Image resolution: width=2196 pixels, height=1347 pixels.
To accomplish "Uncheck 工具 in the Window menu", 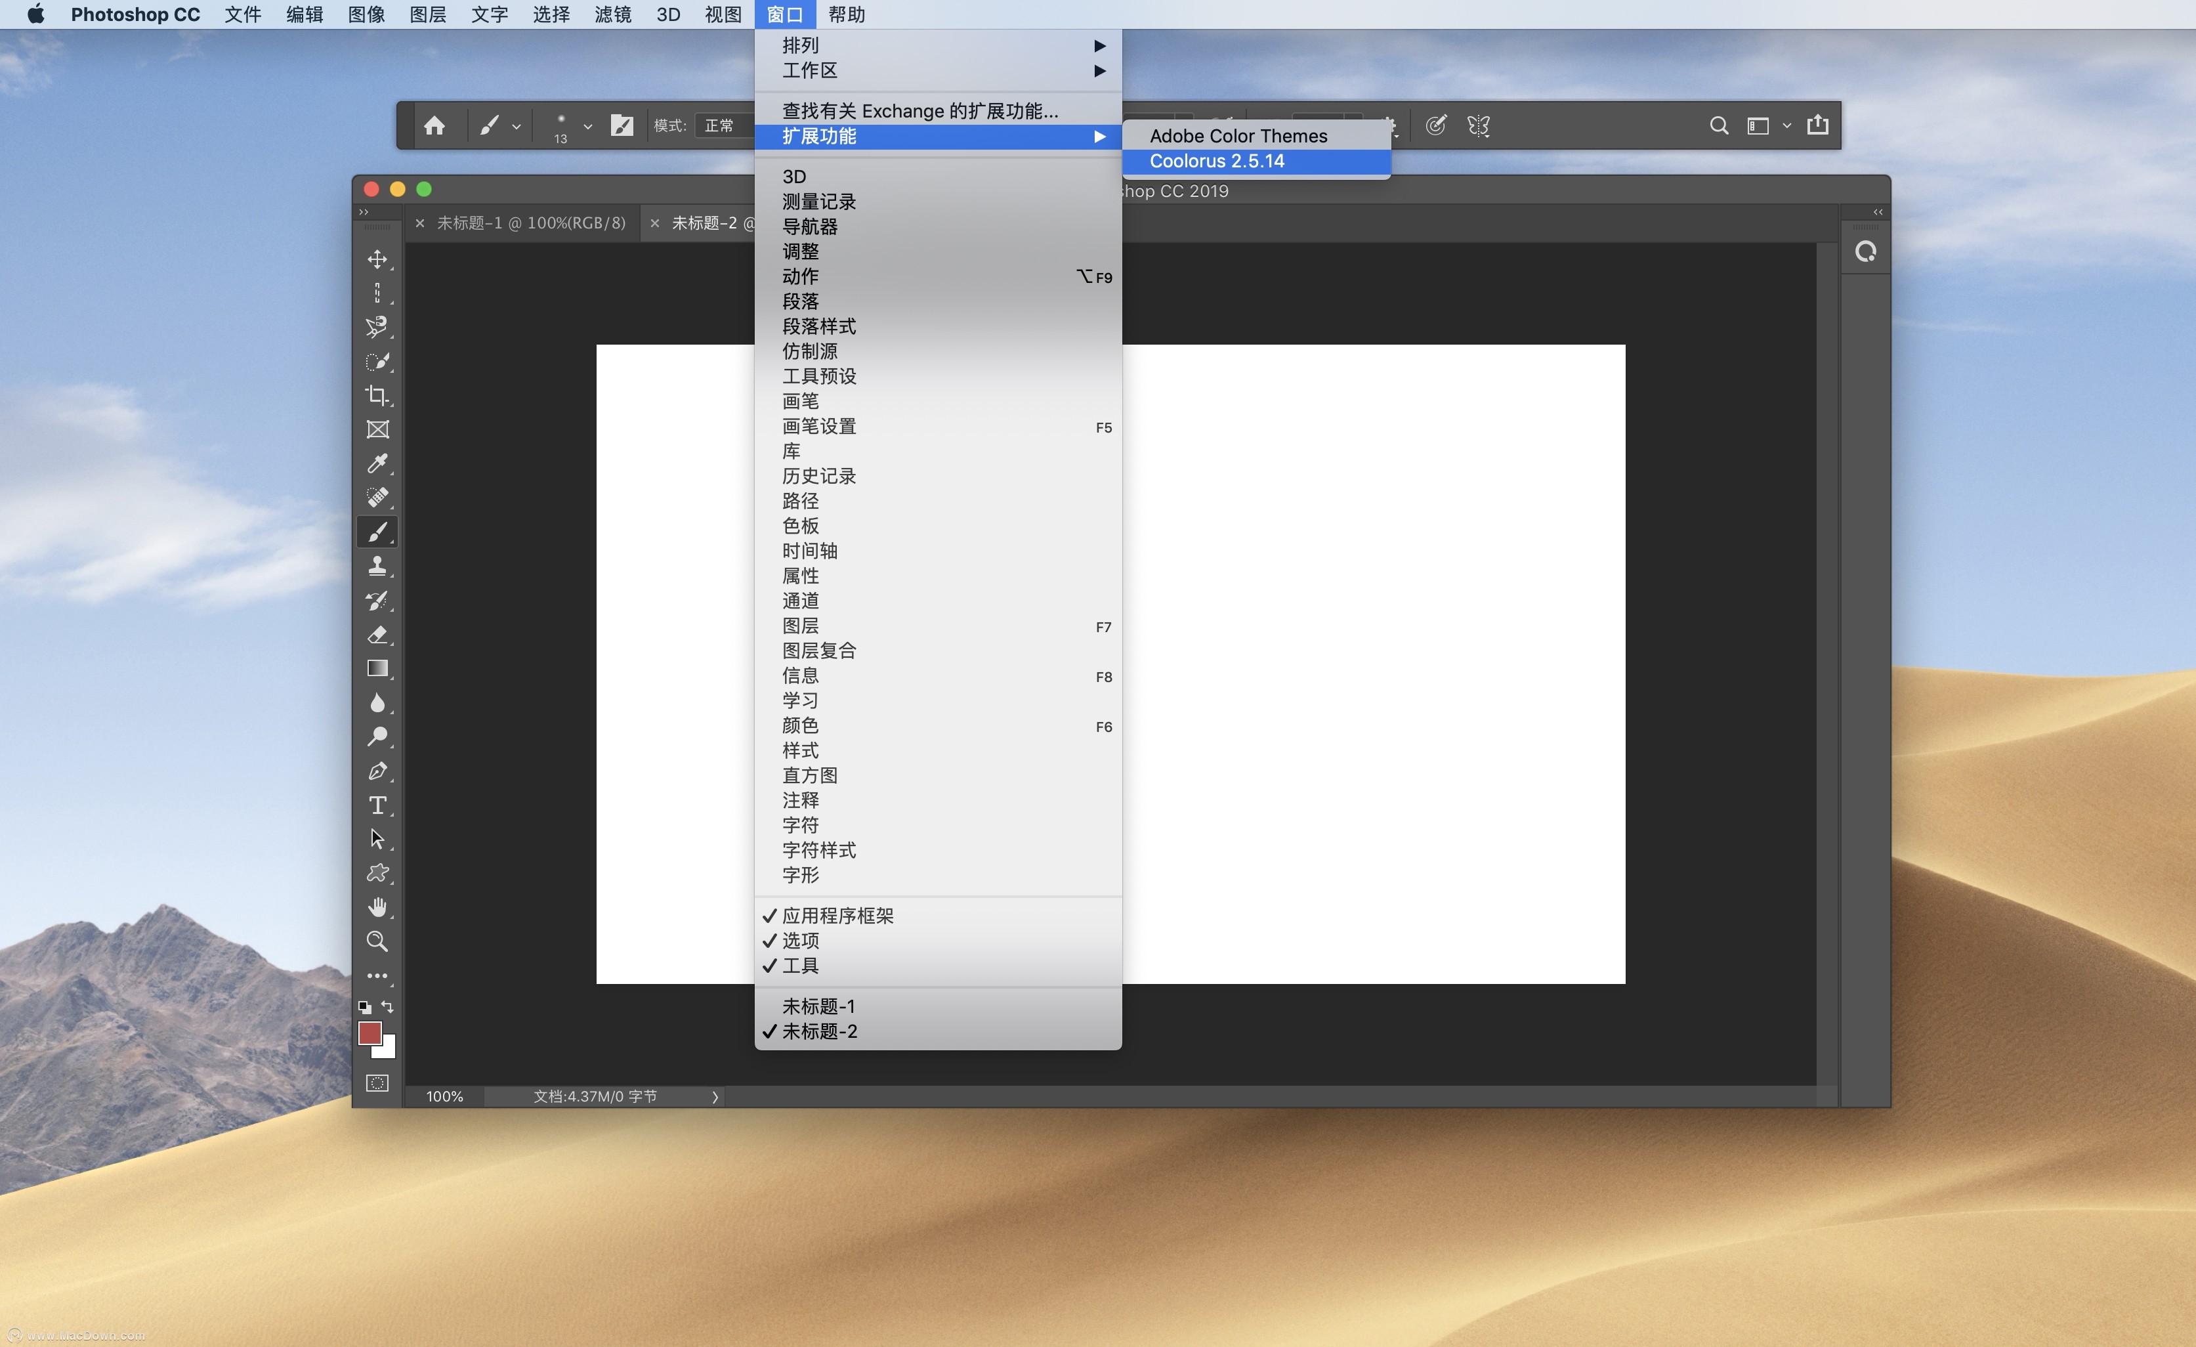I will click(x=938, y=966).
